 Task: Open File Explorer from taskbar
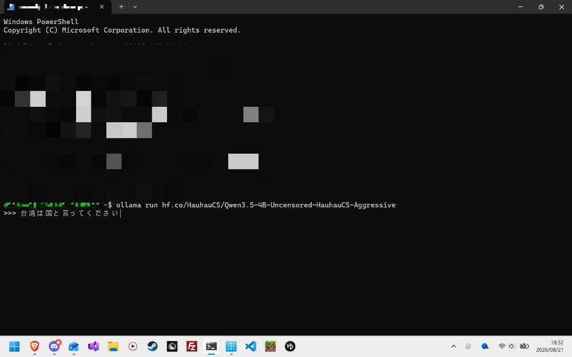tap(113, 346)
